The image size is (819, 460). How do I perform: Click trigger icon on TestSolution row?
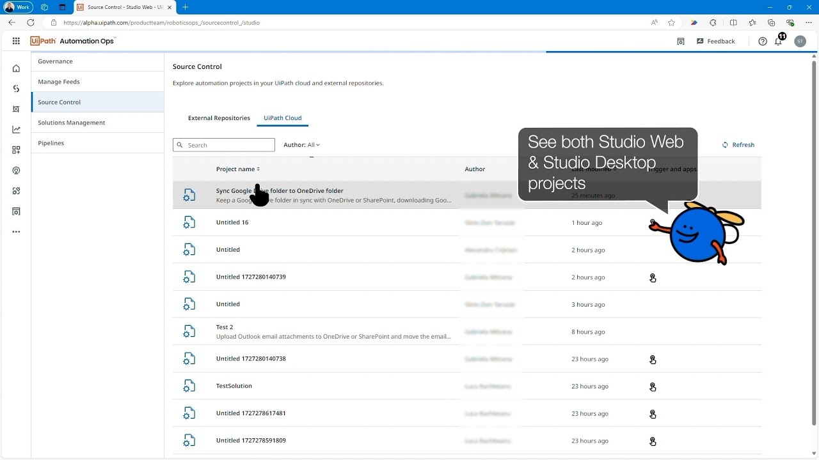(x=653, y=387)
